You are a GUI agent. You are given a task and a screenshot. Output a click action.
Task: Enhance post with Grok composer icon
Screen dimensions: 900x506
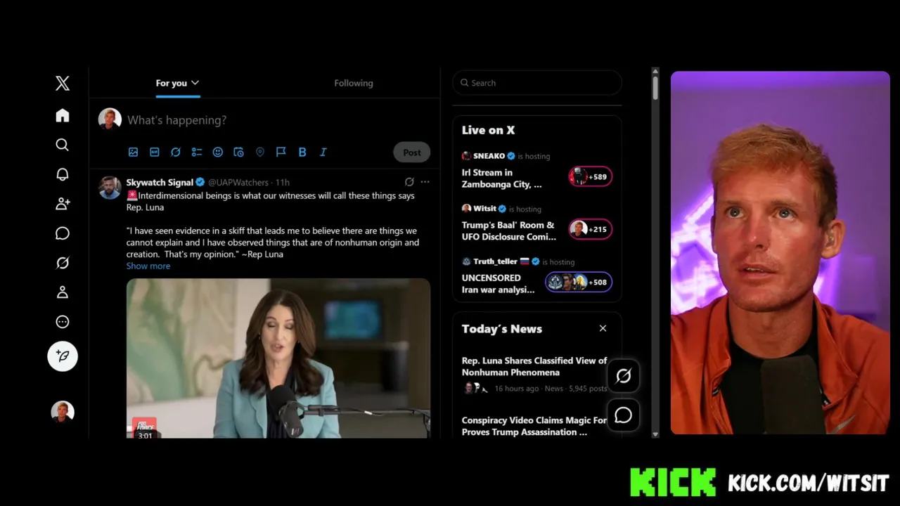(176, 152)
